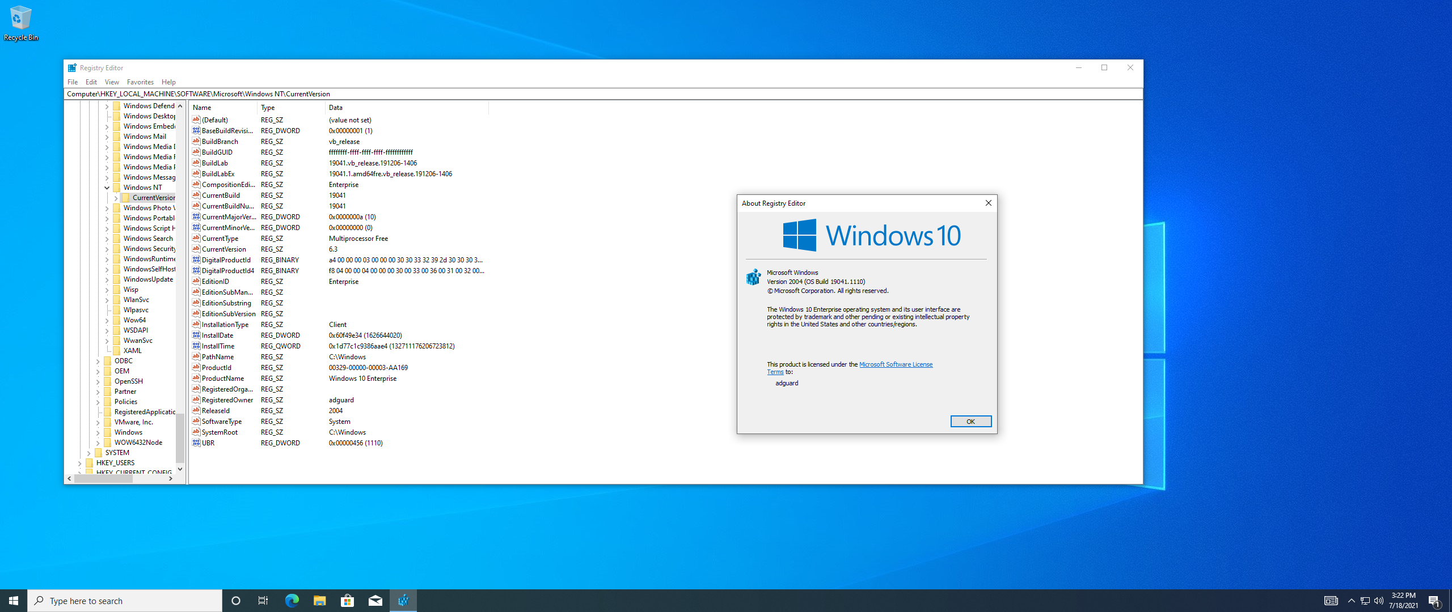Select the ReleaseId value row
Viewport: 1452px width, 612px height.
coord(339,411)
